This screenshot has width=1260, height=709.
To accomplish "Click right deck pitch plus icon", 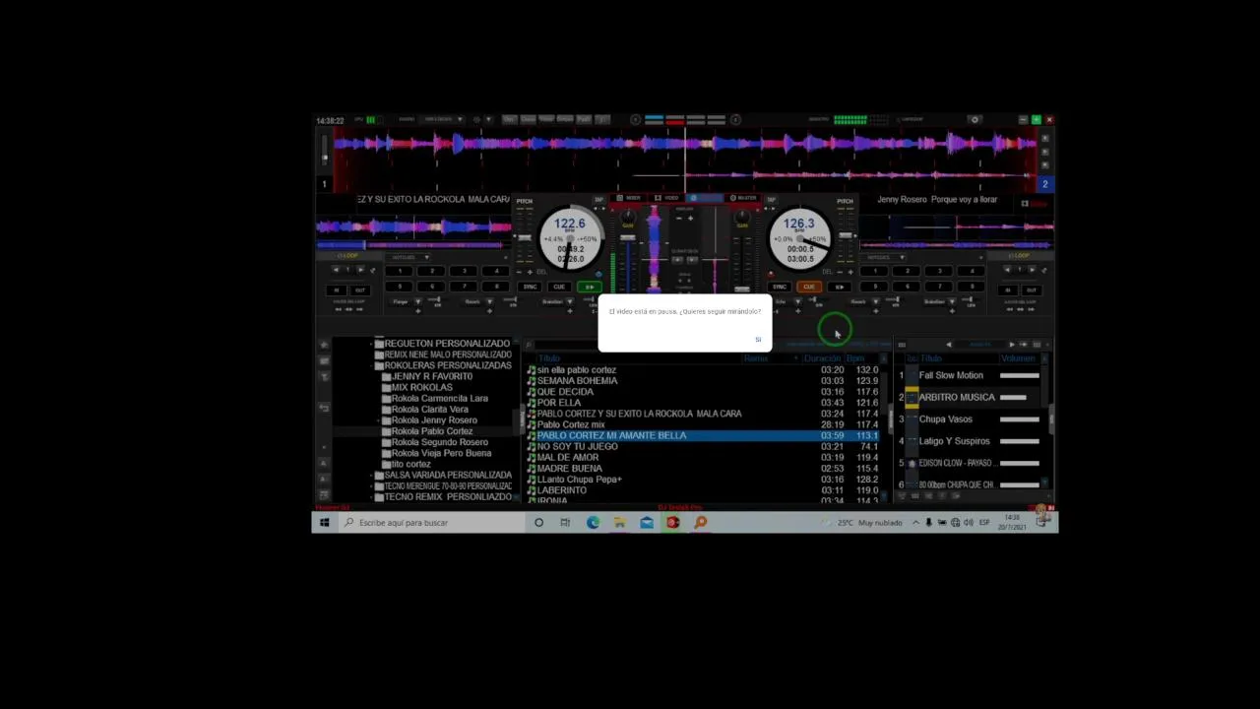I will (x=850, y=272).
